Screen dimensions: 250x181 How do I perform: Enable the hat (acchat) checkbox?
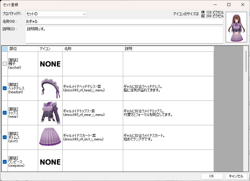(x=5, y=64)
